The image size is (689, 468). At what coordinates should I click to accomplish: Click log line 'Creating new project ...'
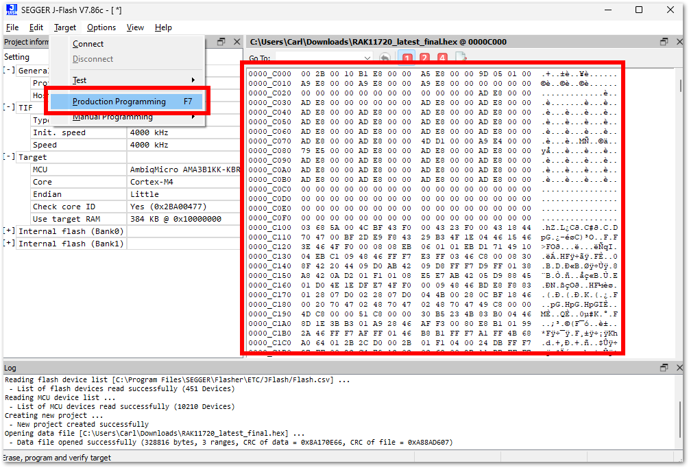coord(54,415)
